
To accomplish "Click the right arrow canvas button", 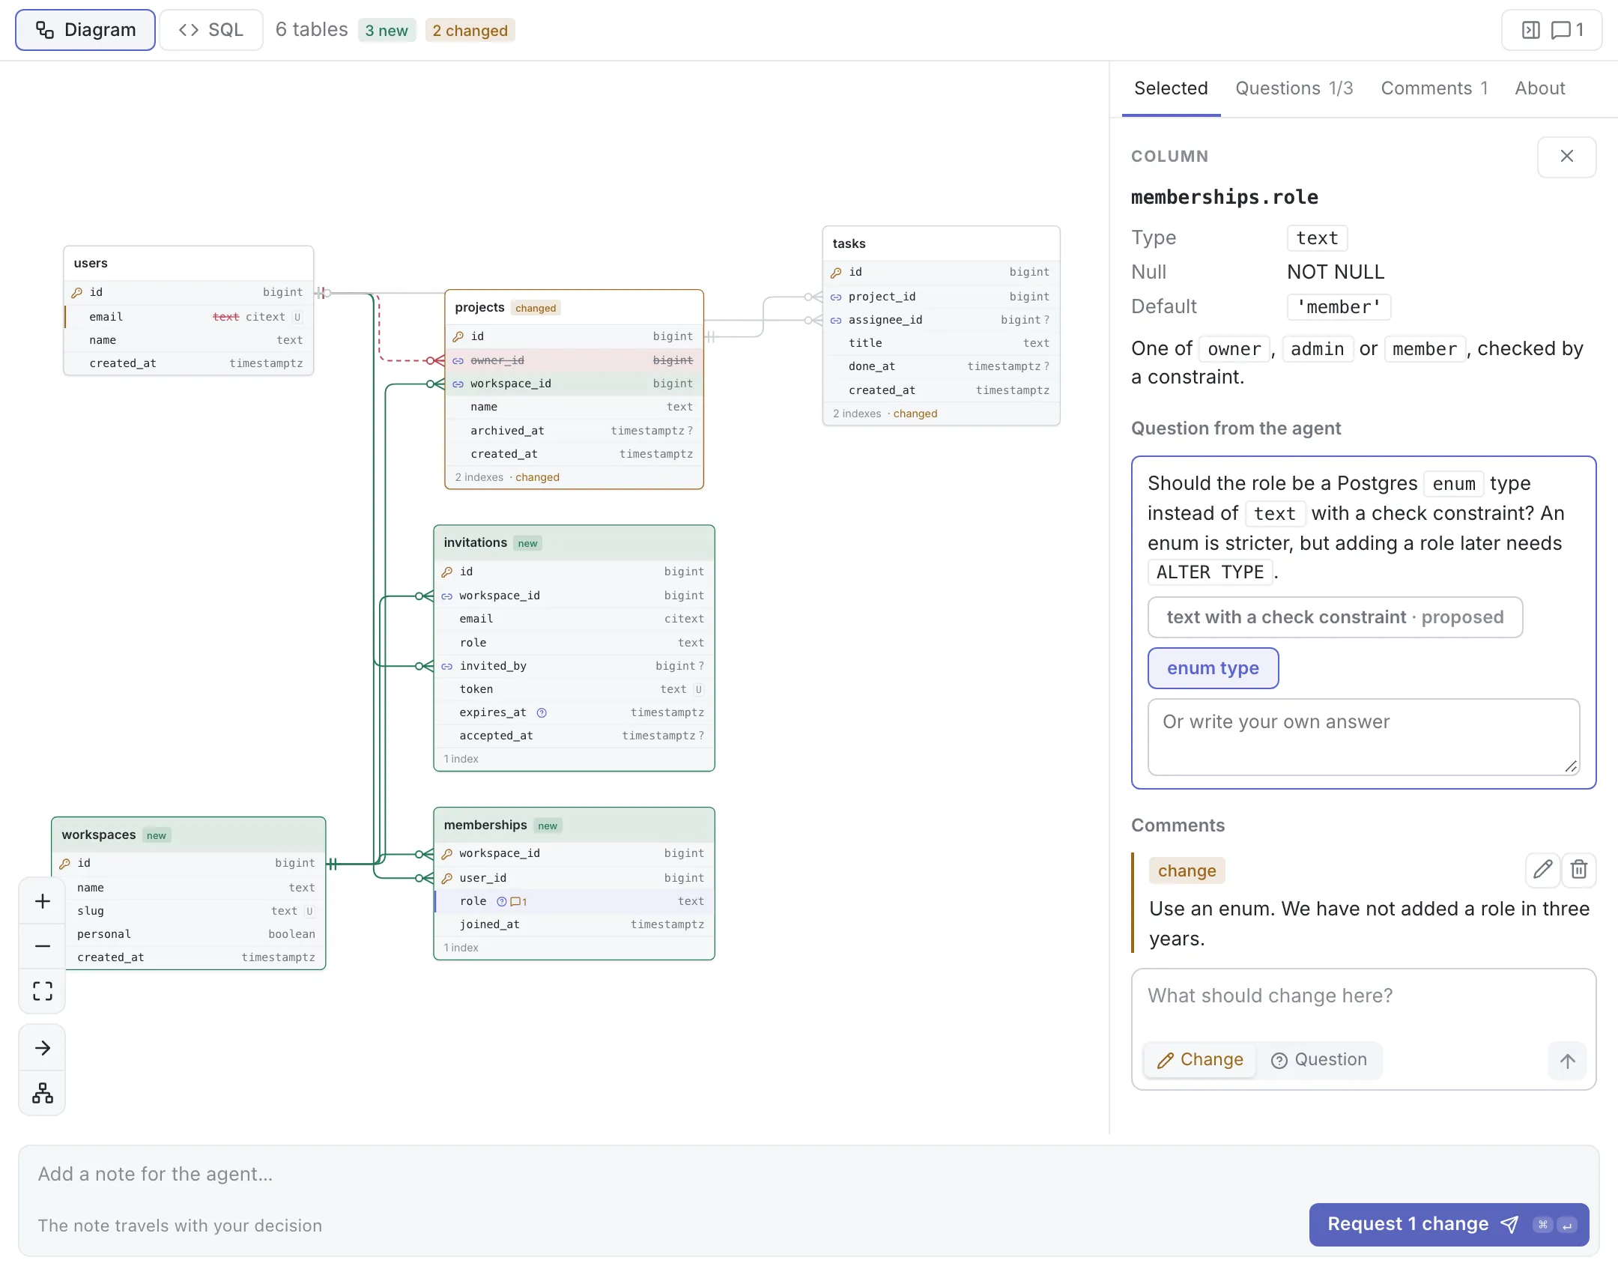I will click(x=43, y=1048).
